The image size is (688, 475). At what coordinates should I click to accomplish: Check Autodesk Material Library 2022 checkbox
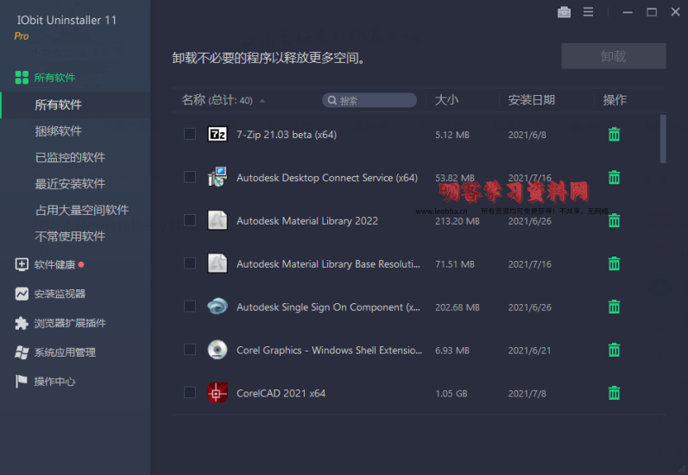(190, 220)
